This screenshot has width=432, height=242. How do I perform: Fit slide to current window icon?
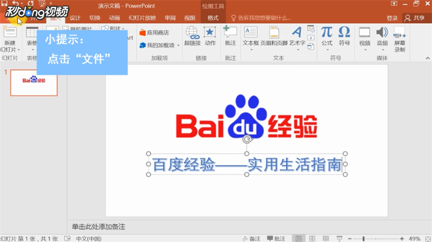point(428,239)
